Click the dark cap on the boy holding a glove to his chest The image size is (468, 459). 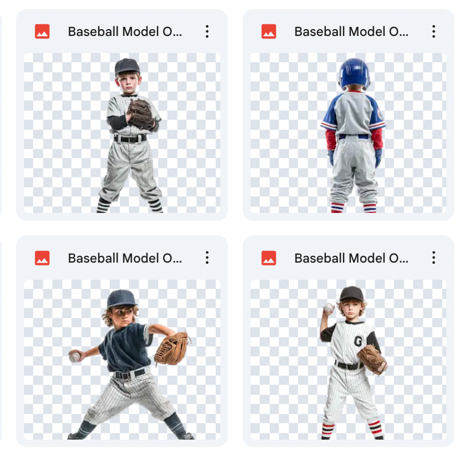click(x=127, y=66)
